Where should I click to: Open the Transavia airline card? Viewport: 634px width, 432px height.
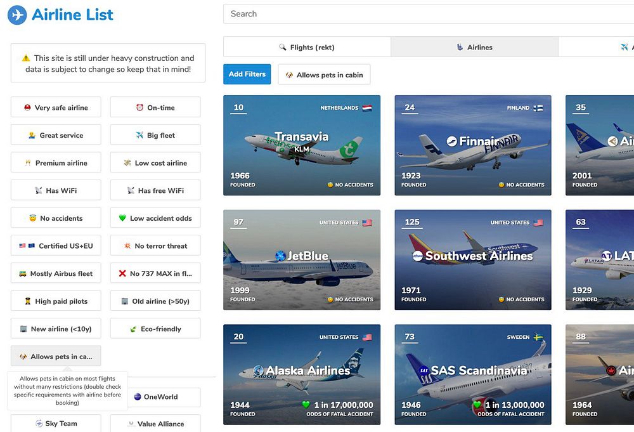(x=302, y=145)
